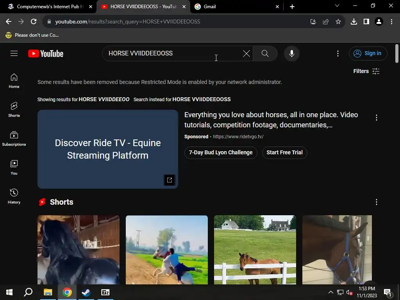Open Windows taskbar search
Viewport: 400px width, 300px height.
(x=28, y=292)
